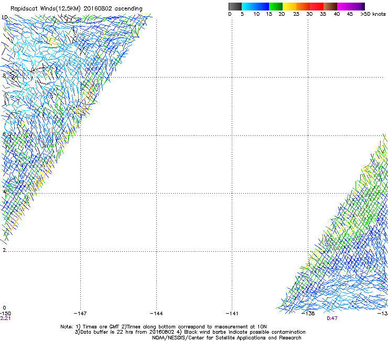Click the NOAA/NESDIS credit line

point(227,338)
